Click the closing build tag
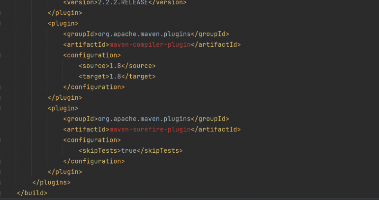Viewport: 379px width, 200px height. click(x=32, y=193)
